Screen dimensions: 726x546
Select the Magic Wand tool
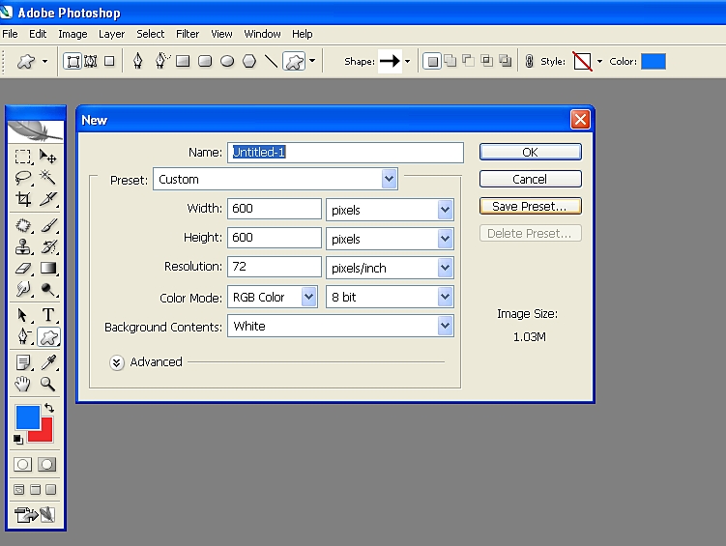[x=47, y=177]
